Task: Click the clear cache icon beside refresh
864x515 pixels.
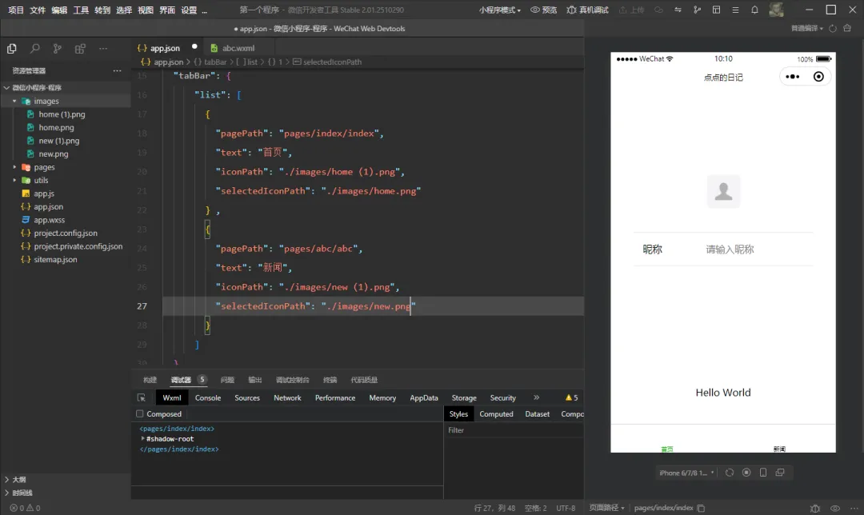Action: click(847, 28)
